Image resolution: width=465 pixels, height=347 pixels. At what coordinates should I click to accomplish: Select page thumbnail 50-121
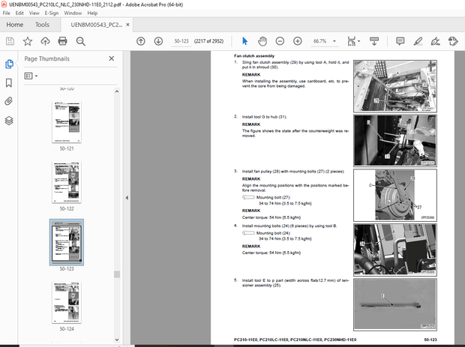click(x=67, y=122)
